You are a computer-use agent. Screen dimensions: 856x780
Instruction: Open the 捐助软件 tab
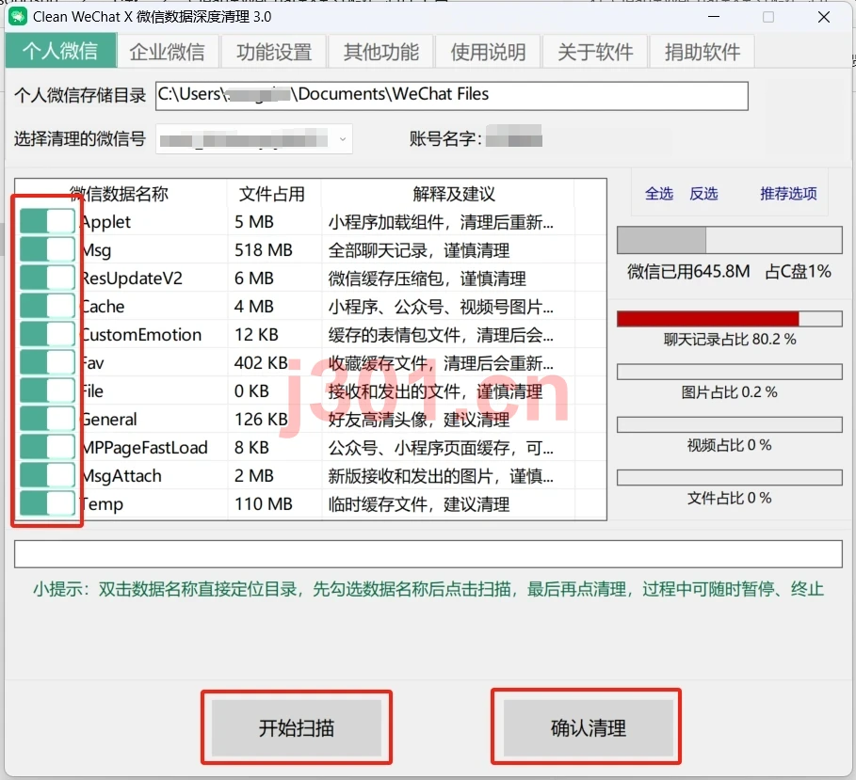pos(703,51)
